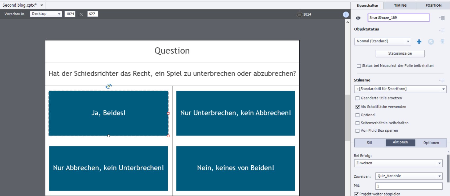Enable the 'Seitenverhältnis beibehalten' checkbox
The image size is (450, 196).
(x=358, y=123)
